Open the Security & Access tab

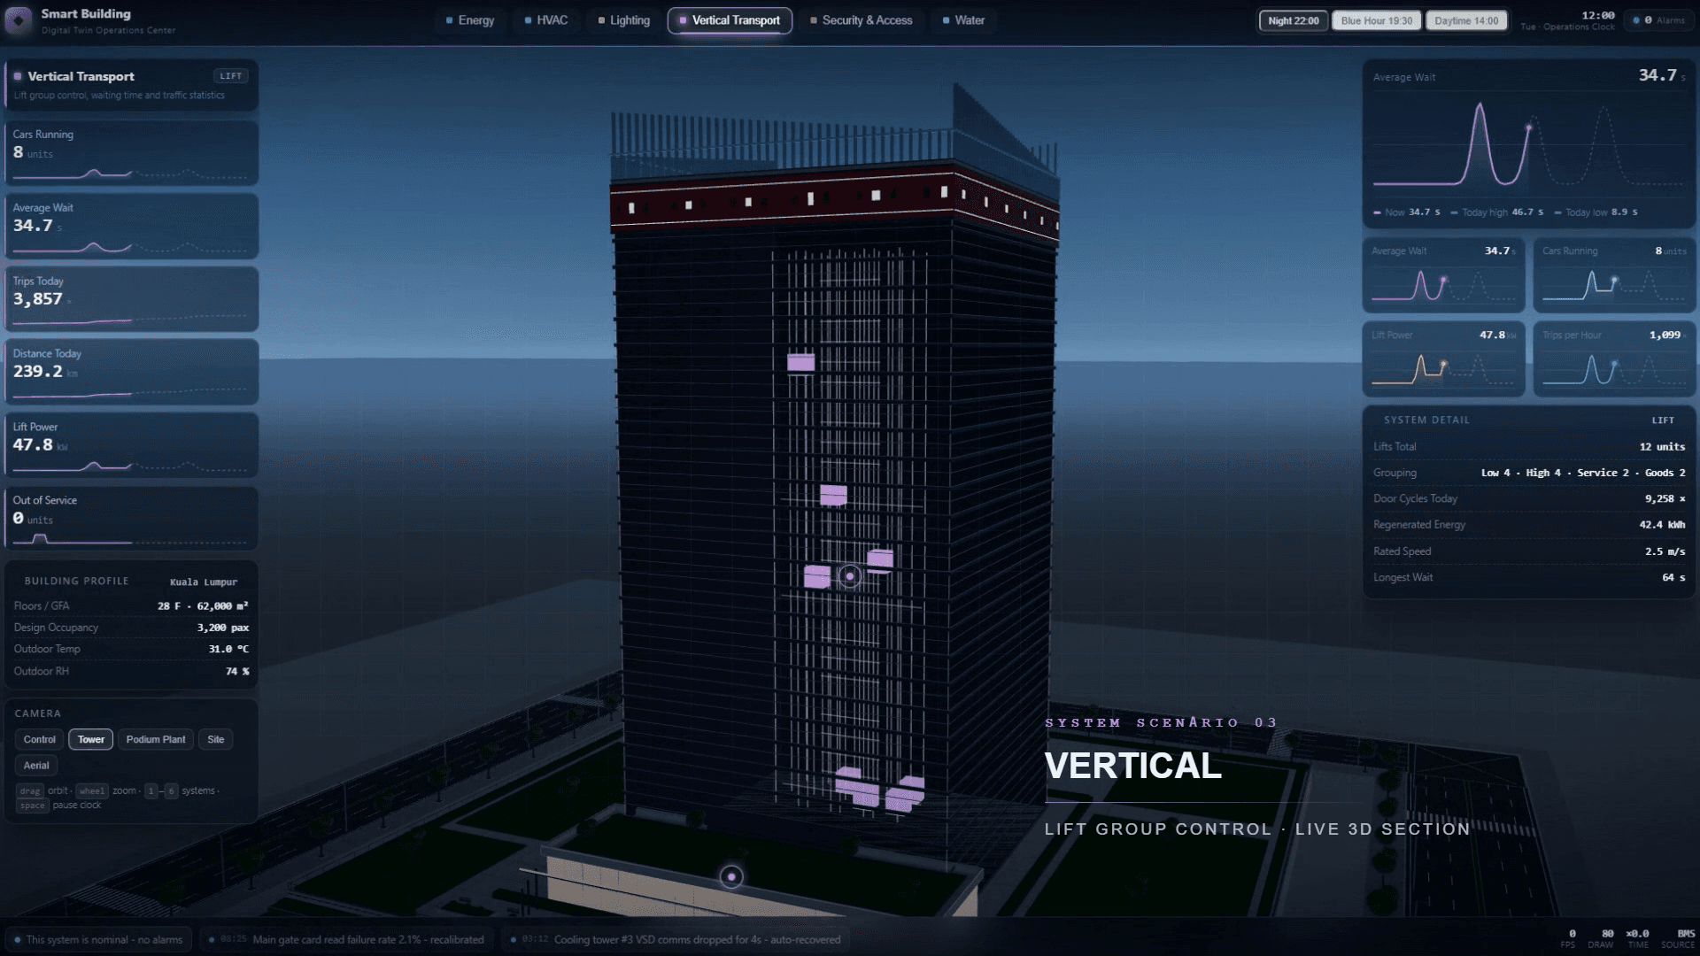pos(861,20)
